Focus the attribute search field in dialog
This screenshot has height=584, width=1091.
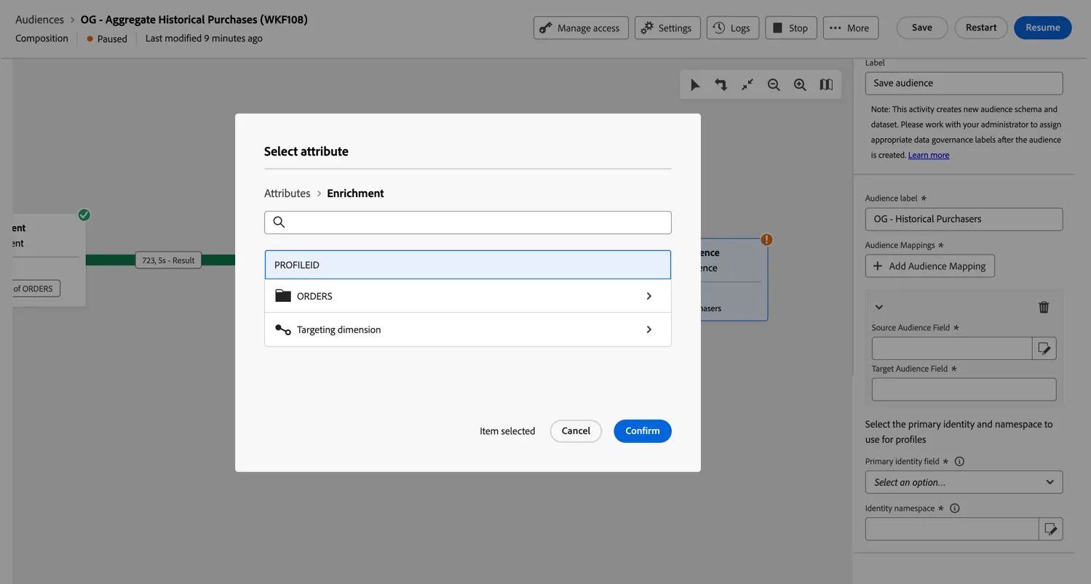pos(467,223)
